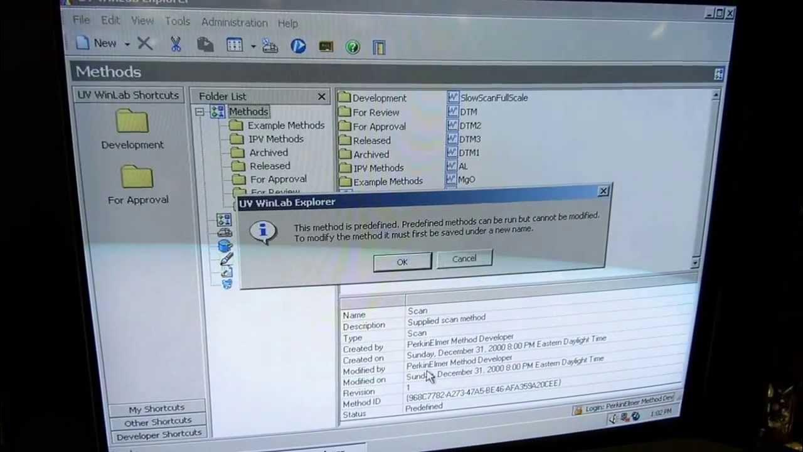Click the Exit door toolbar icon
The height and width of the screenshot is (452, 803).
point(379,48)
